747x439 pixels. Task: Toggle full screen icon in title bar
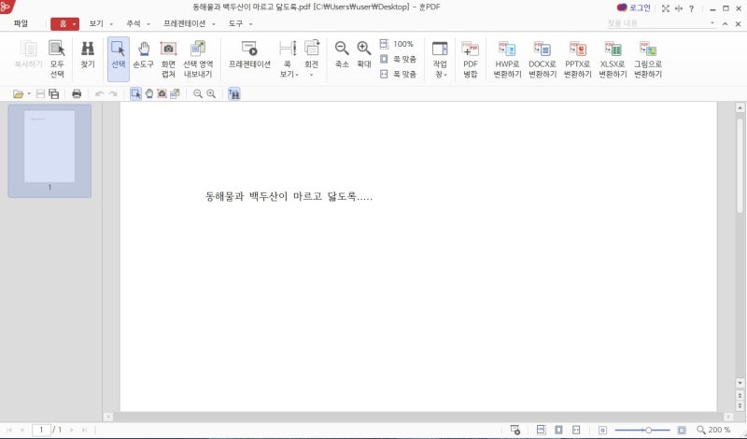coord(666,8)
